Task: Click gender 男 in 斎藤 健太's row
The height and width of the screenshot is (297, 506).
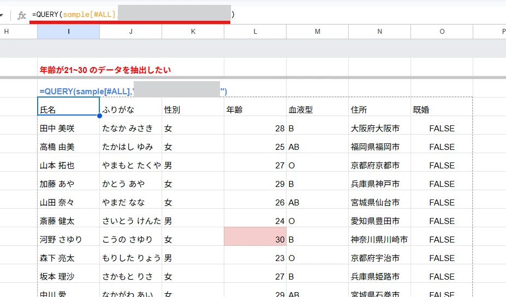Action: 193,218
